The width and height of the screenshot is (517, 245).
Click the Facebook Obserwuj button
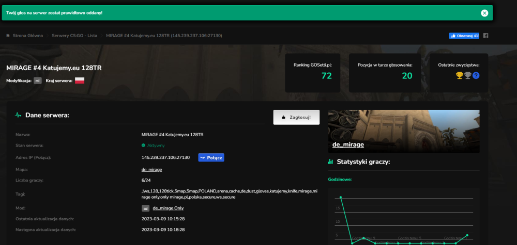(x=464, y=36)
